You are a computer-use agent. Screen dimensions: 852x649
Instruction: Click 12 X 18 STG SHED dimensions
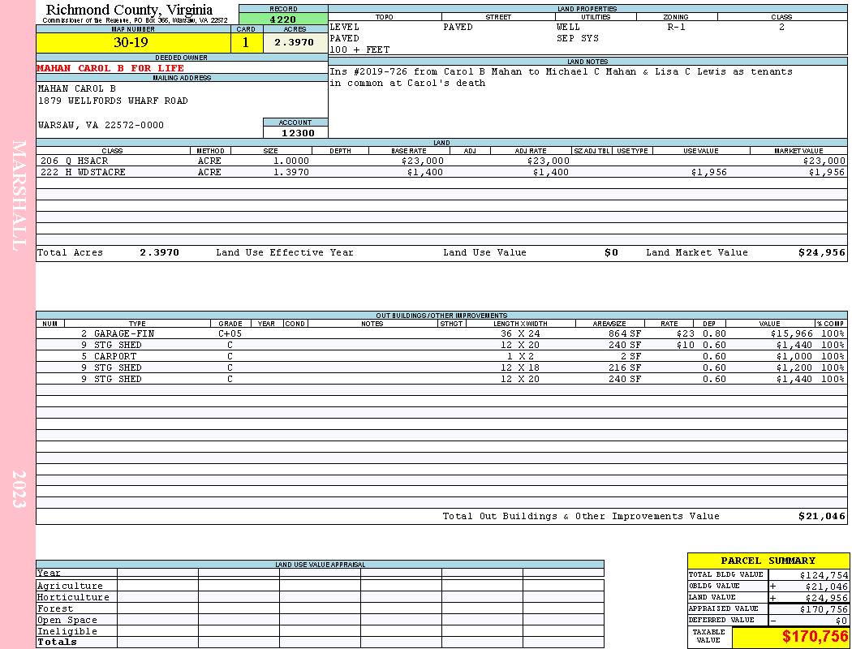click(x=520, y=367)
